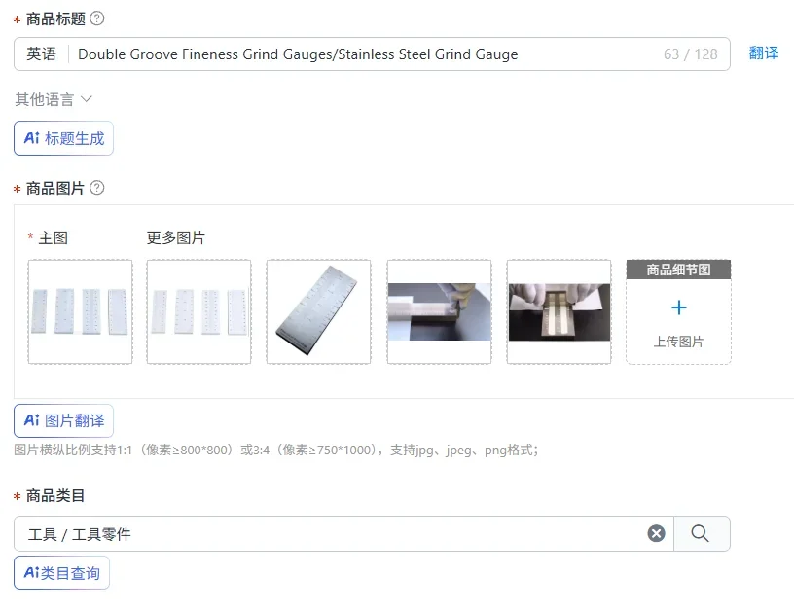Click the AI 图片翻译 button
This screenshot has width=794, height=613.
click(64, 420)
